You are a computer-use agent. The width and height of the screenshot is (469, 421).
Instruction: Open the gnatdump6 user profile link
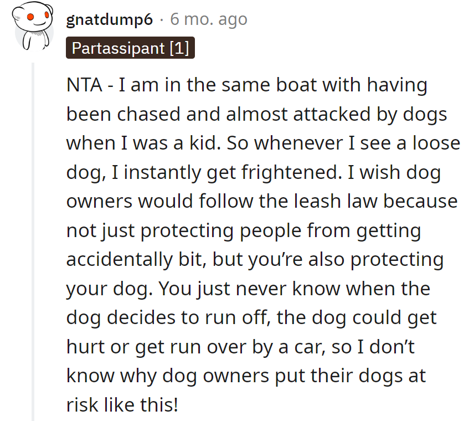109,20
